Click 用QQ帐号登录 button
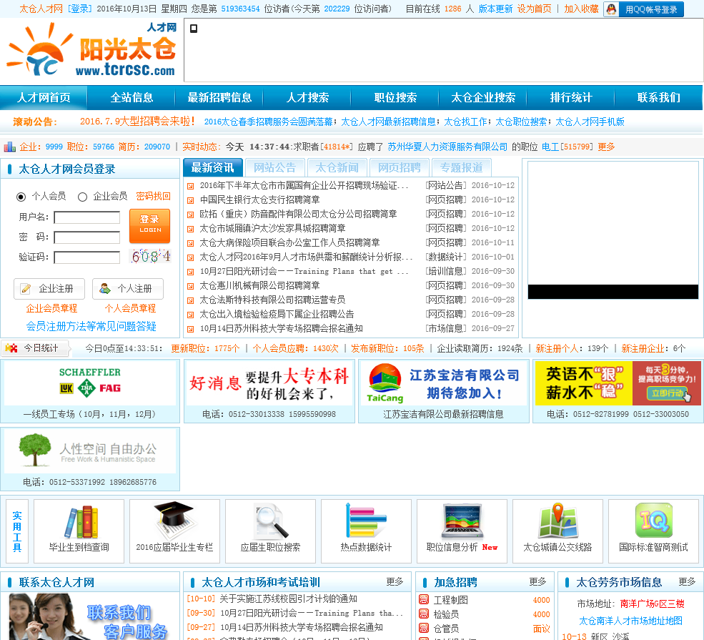 click(x=644, y=9)
